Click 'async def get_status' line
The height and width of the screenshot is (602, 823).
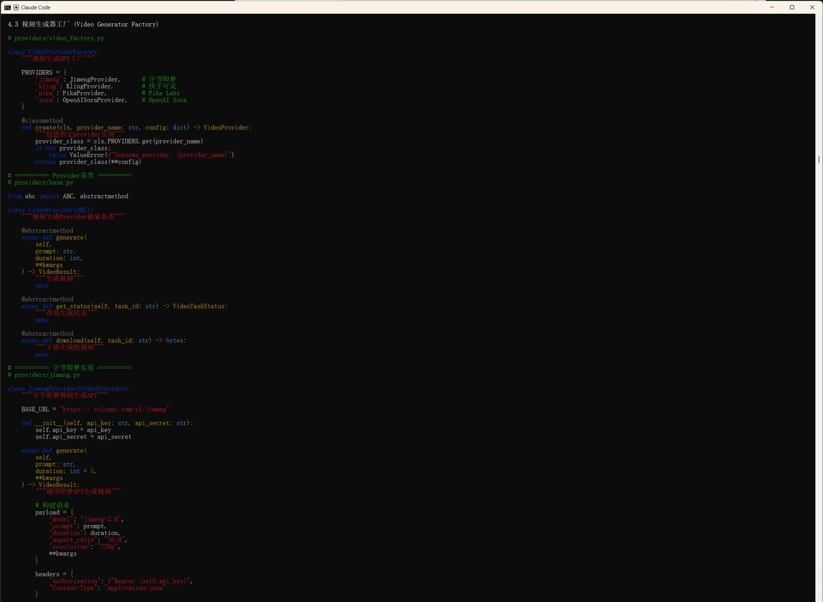click(x=125, y=306)
